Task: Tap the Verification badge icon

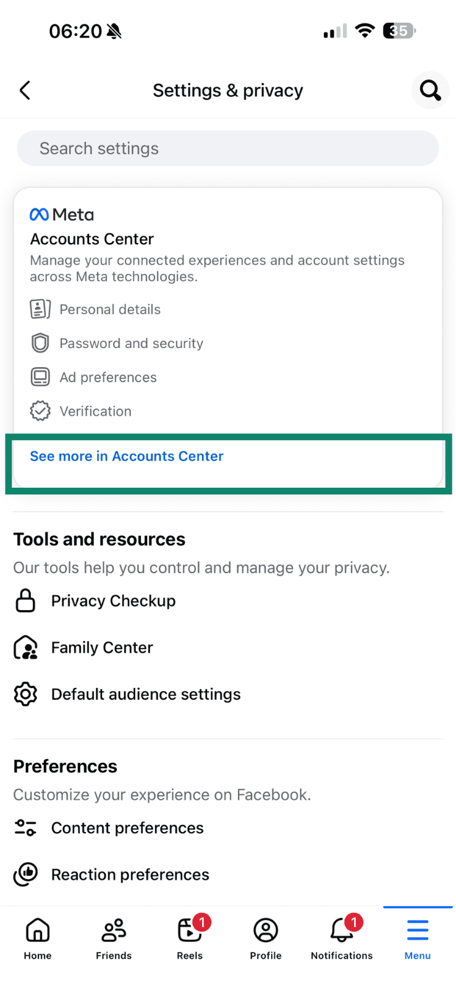Action: 40,411
